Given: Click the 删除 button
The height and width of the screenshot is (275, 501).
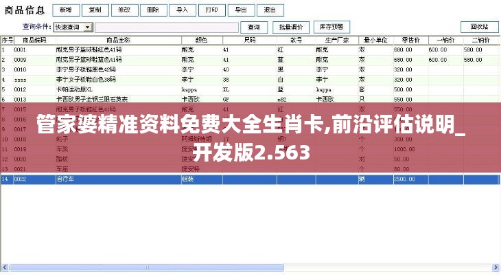Looking at the screenshot, I should coord(154,10).
